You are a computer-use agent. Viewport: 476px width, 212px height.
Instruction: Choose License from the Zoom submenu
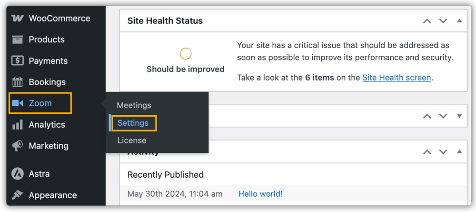(x=132, y=141)
